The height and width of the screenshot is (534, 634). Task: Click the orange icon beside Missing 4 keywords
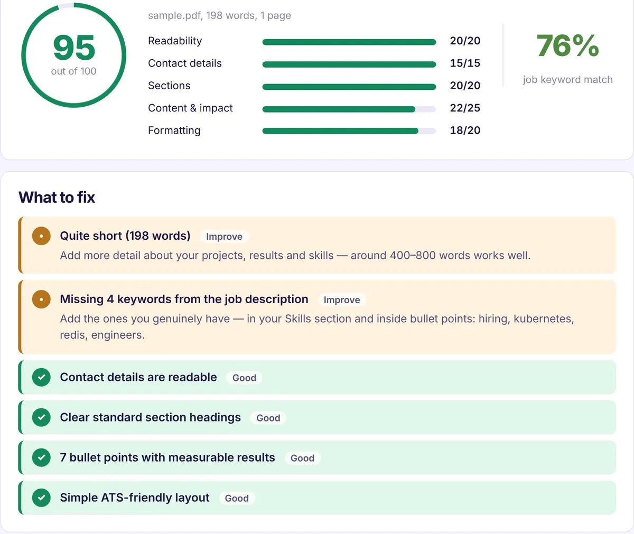tap(41, 299)
